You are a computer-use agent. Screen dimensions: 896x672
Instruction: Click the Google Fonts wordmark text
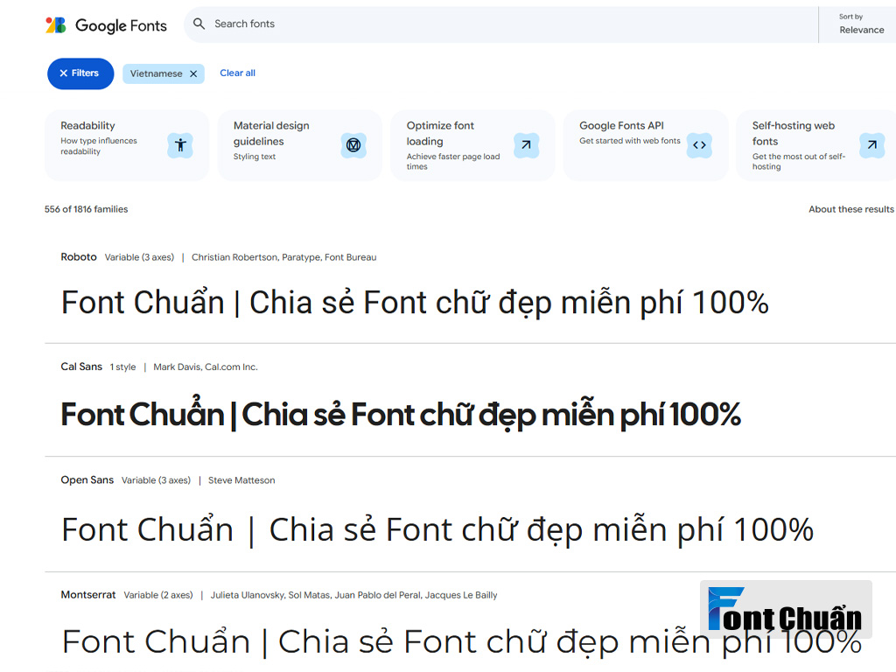121,25
